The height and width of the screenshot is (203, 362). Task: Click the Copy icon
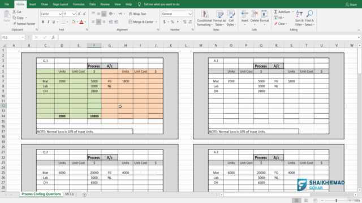tap(14, 17)
